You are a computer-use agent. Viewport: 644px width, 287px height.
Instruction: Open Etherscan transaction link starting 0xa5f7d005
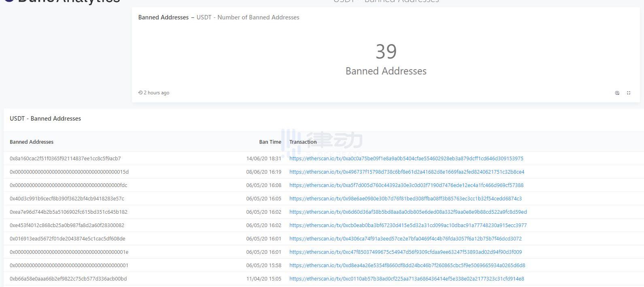pos(406,185)
